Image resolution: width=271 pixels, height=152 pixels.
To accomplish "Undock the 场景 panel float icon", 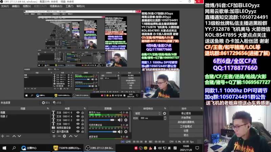I will [x=48, y=108].
